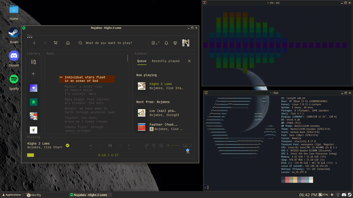The height and width of the screenshot is (198, 353).
Task: Open Spotify desktop shortcut
Action: pos(14,82)
